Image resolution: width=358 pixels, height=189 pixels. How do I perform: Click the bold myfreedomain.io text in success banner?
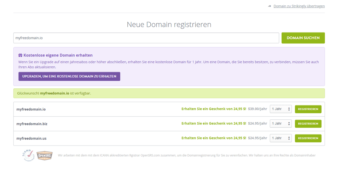pos(55,93)
